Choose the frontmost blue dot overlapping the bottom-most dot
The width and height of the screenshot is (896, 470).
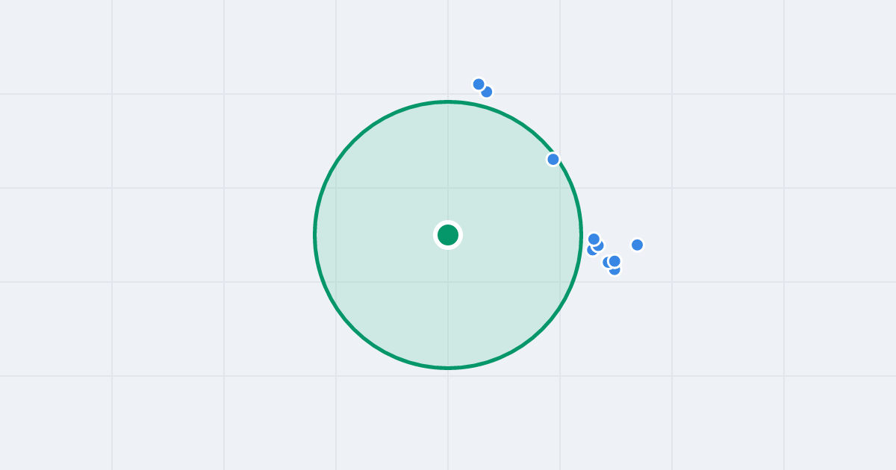pyautogui.click(x=615, y=261)
